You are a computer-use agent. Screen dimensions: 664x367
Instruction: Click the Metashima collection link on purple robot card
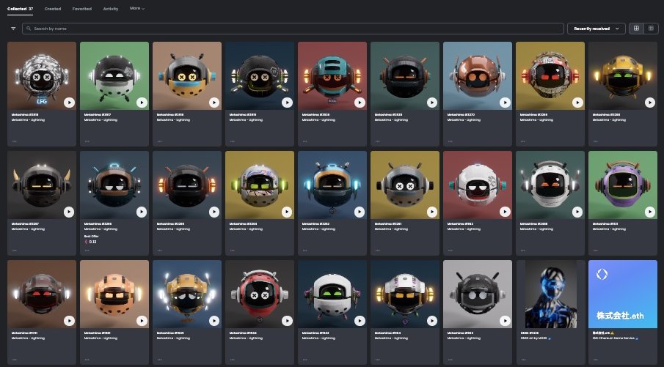609,229
